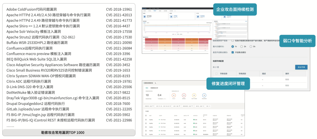317x139 pixels.
Task: Click the lock icon in the fourth stat card
Action: pyautogui.click(x=225, y=16)
